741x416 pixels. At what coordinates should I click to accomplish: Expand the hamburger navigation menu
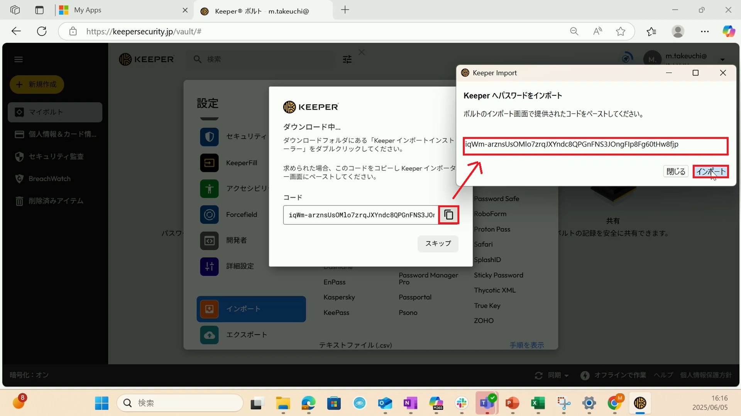point(18,59)
